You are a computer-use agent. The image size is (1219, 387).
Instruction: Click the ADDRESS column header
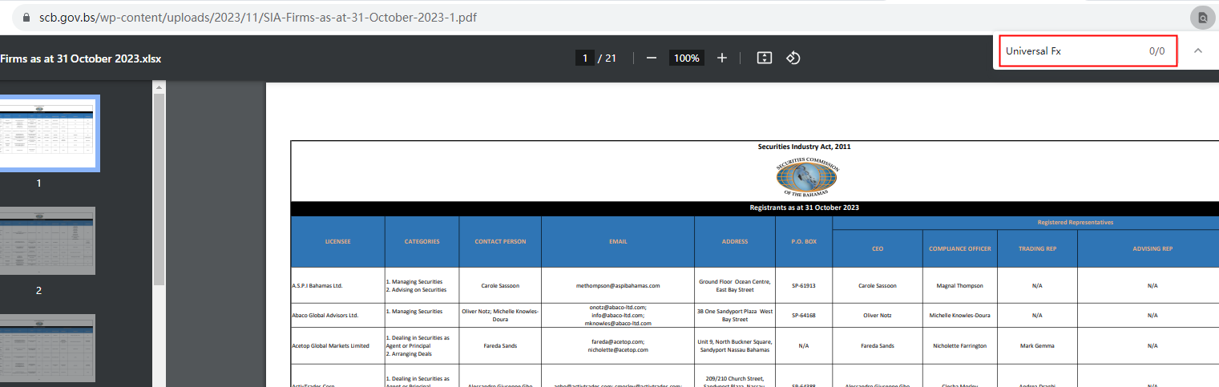[x=735, y=241]
